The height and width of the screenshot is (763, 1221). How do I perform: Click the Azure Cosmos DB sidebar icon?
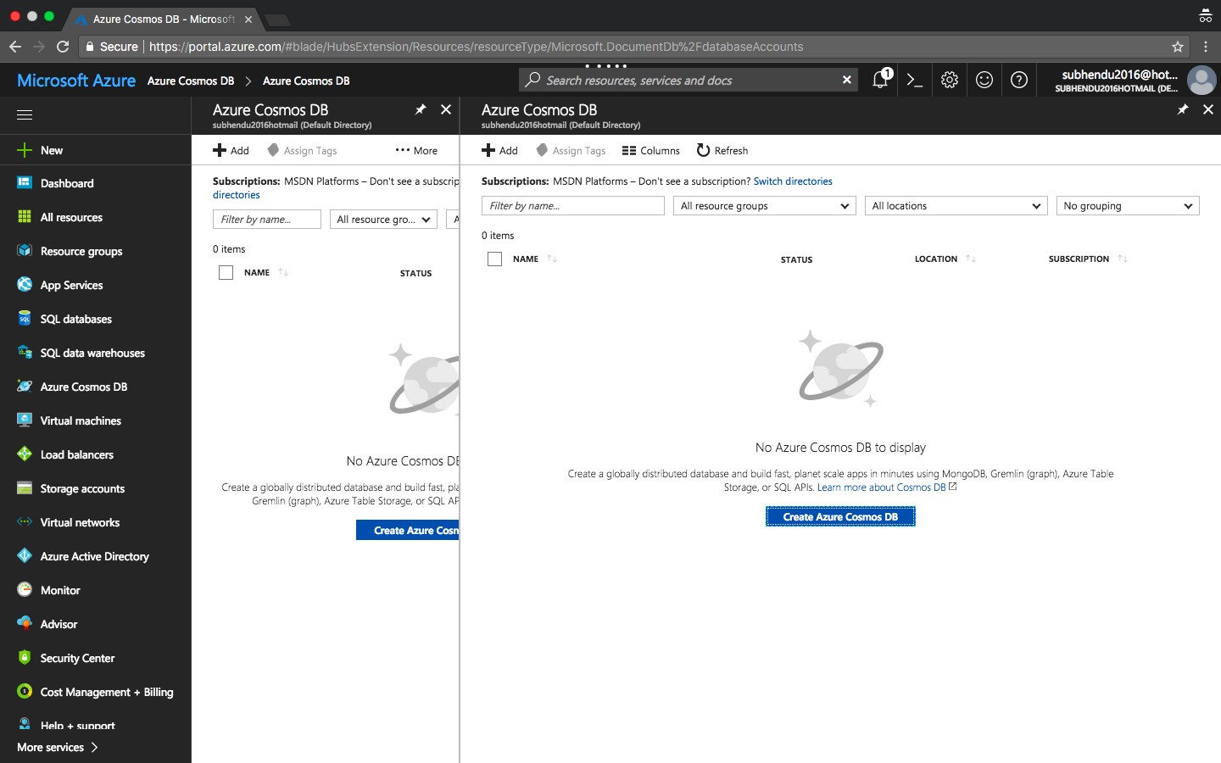pyautogui.click(x=25, y=387)
